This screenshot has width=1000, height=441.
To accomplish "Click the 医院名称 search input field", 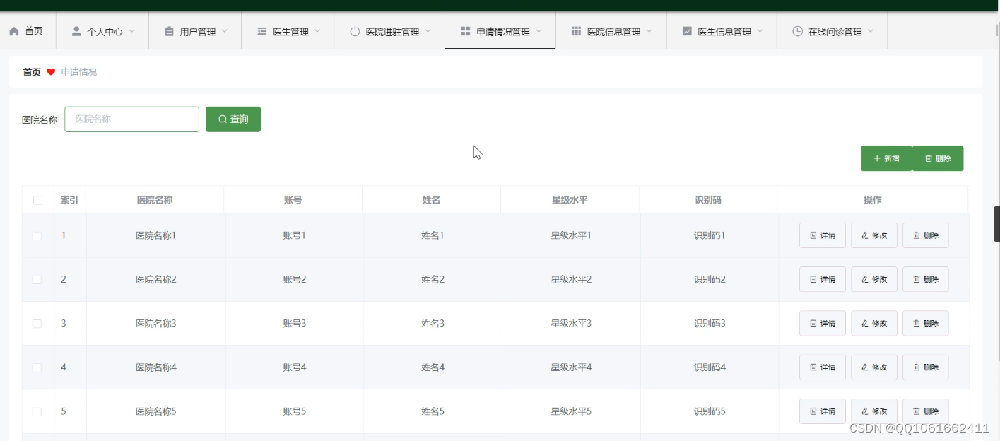I will click(131, 119).
